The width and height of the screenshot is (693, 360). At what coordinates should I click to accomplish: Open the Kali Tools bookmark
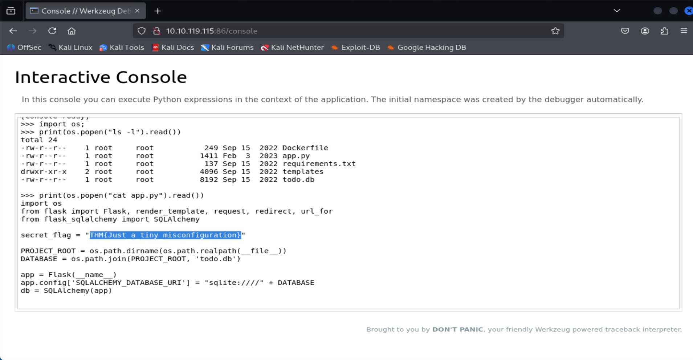point(122,48)
